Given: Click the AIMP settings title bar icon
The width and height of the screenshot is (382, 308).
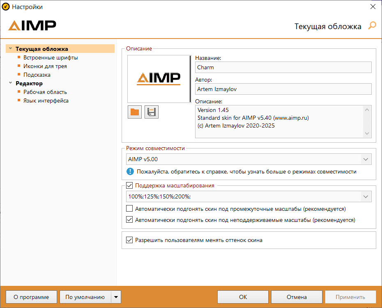Looking at the screenshot, I should coord(6,7).
